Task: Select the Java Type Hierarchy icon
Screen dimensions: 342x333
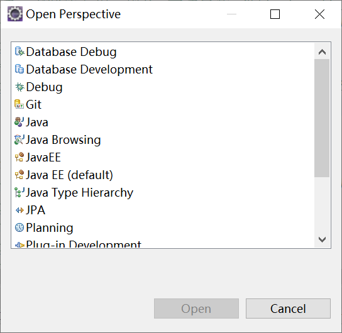Action: pyautogui.click(x=19, y=192)
